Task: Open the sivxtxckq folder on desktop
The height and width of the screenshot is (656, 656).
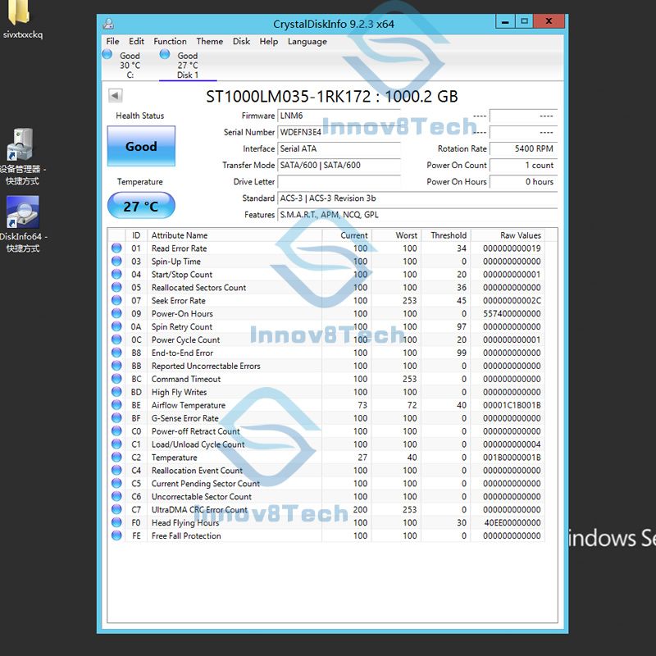Action: (x=23, y=12)
